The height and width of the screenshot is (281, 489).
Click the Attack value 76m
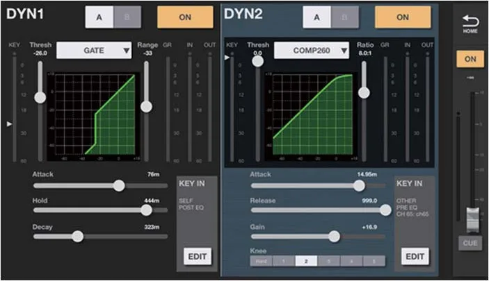(154, 174)
